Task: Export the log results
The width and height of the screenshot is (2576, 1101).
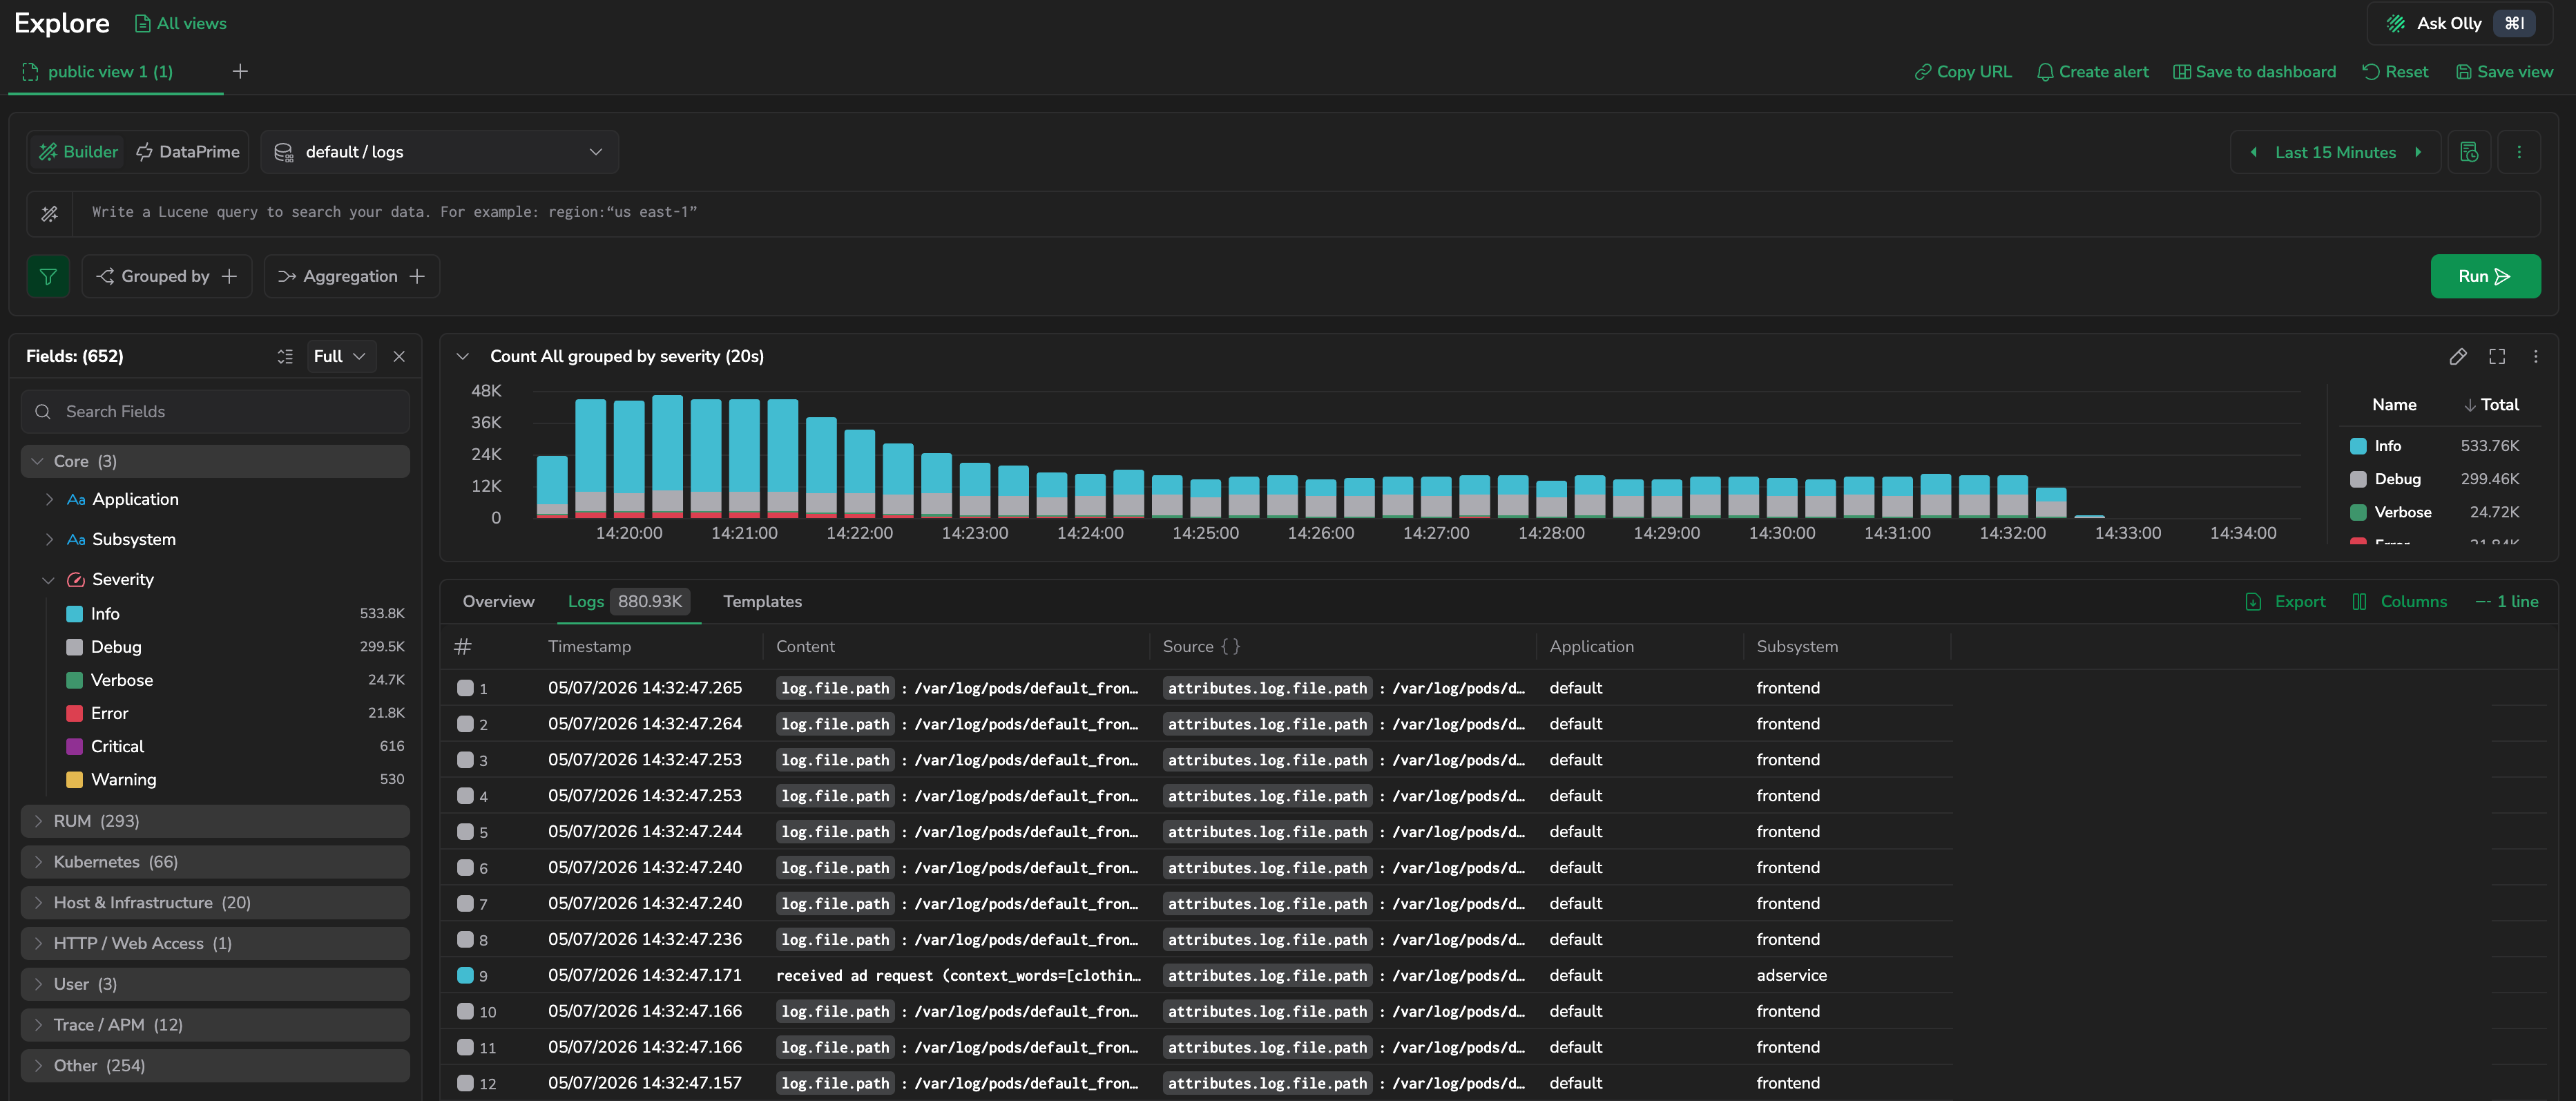Action: [2285, 602]
